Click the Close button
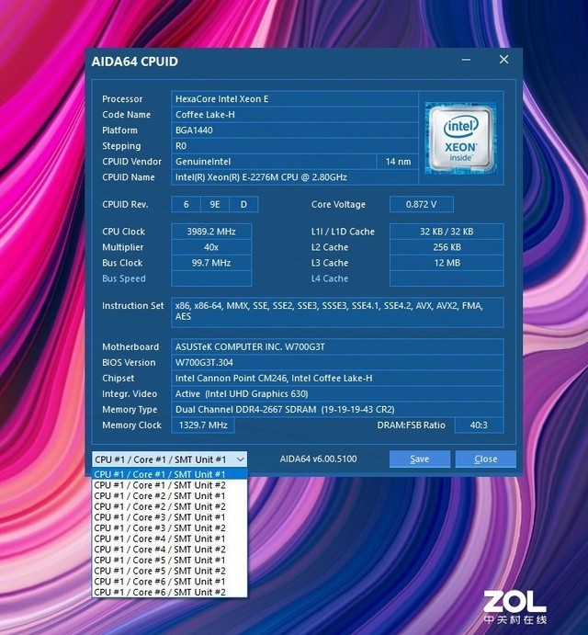Screen dimensions: 588x635 (485, 459)
